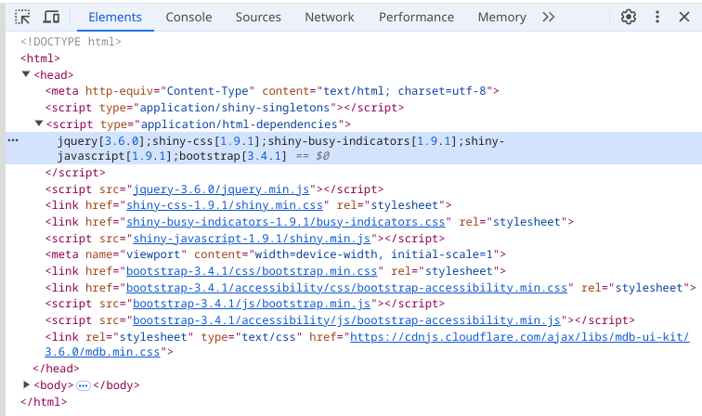Screen dimensions: 702x416
Task: Open bootstrap-accessibility.min.css link
Action: [x=347, y=288]
